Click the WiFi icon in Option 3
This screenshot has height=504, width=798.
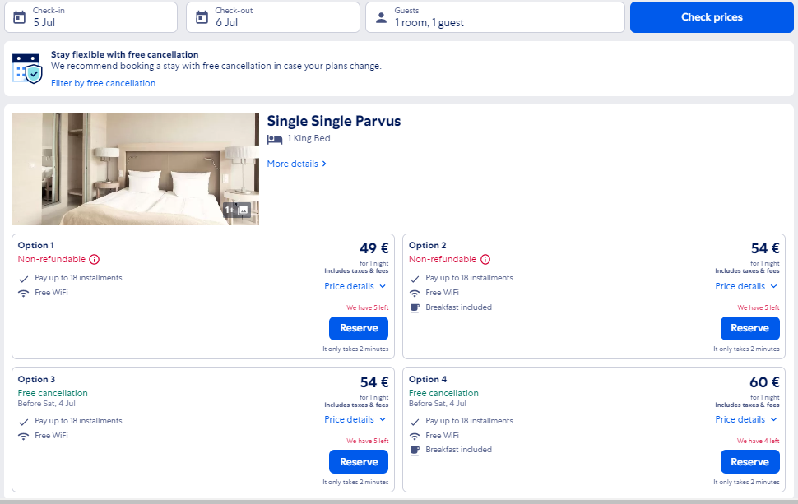click(x=23, y=436)
